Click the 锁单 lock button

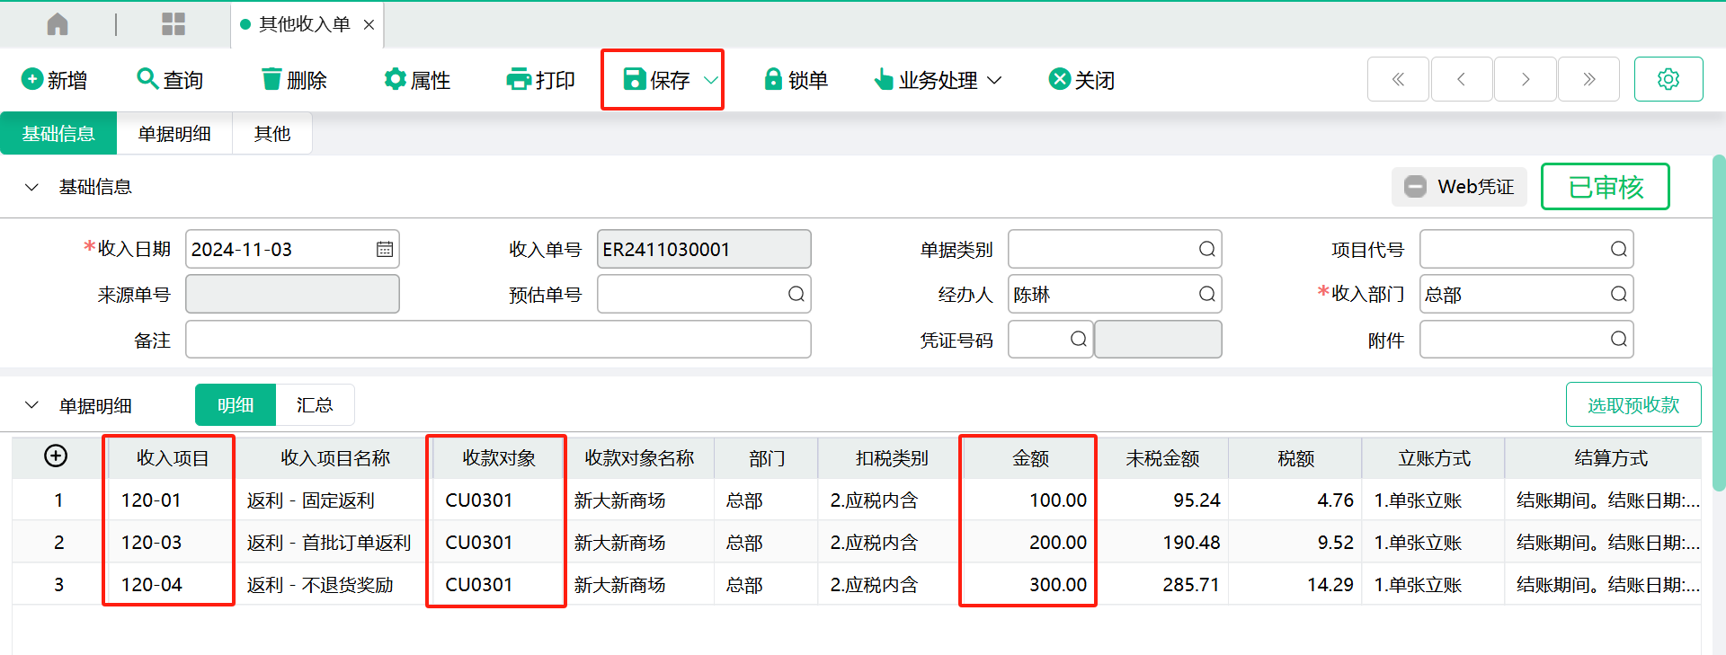[796, 80]
